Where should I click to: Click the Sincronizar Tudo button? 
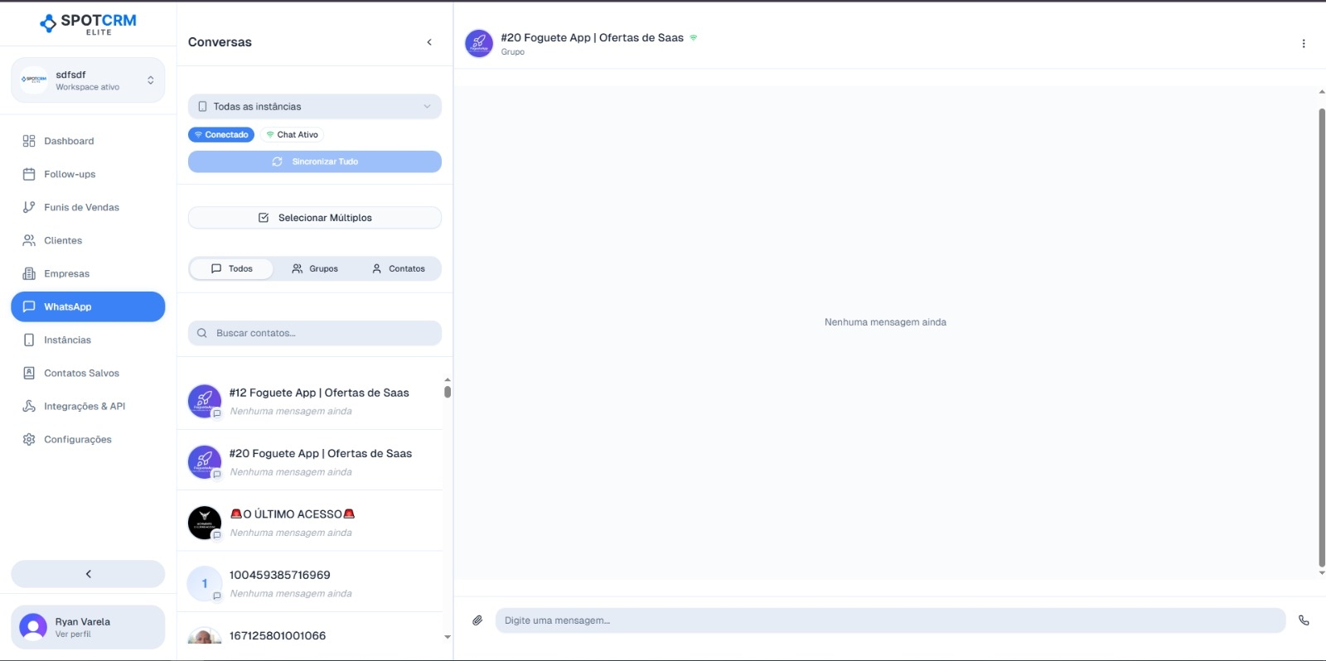[315, 162]
